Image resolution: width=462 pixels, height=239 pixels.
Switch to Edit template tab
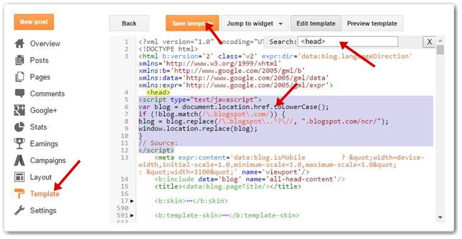click(316, 23)
